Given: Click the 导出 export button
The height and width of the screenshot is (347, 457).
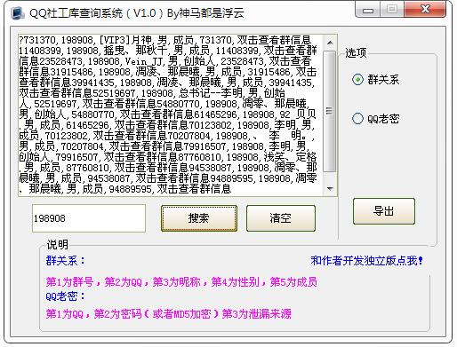Looking at the screenshot, I should coord(384,211).
